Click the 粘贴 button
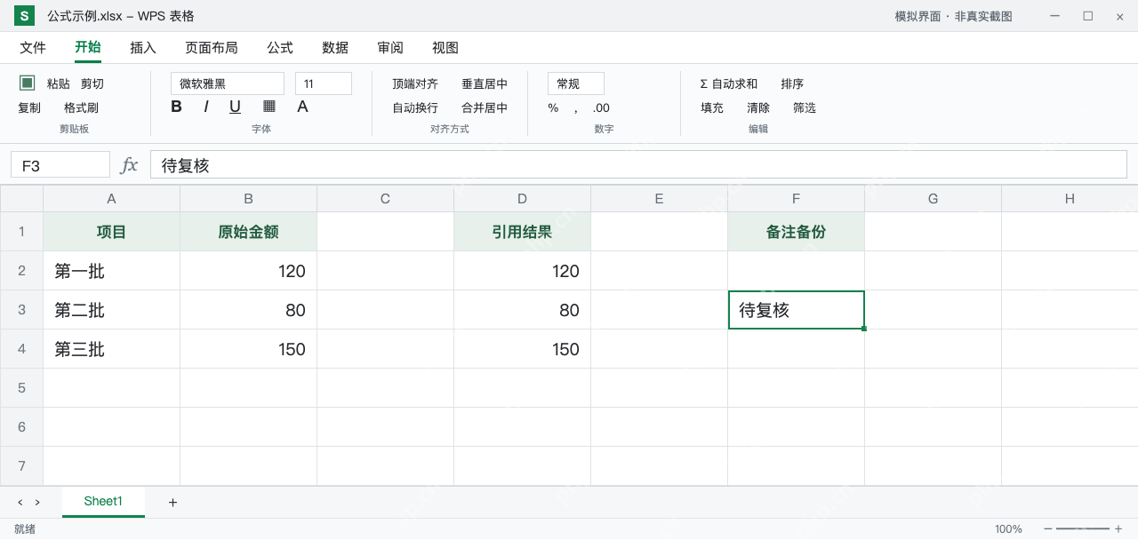Viewport: 1138px width, 540px height. tap(59, 83)
